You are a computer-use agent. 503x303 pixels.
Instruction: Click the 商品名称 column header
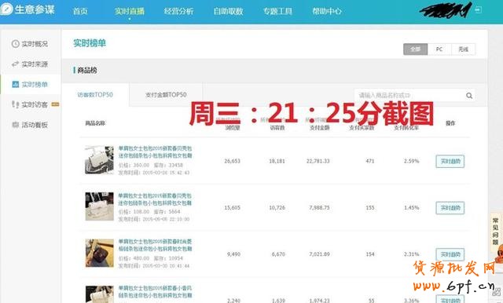tap(95, 123)
